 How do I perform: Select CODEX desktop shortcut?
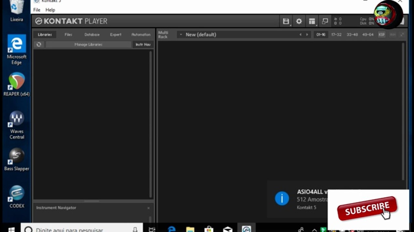pos(17,197)
